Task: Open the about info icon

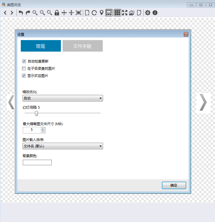Action: click(155, 13)
